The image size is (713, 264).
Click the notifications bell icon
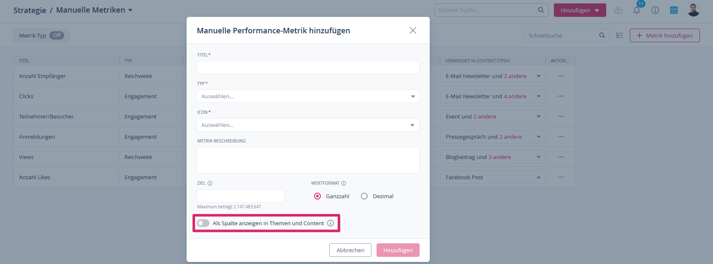click(x=637, y=11)
